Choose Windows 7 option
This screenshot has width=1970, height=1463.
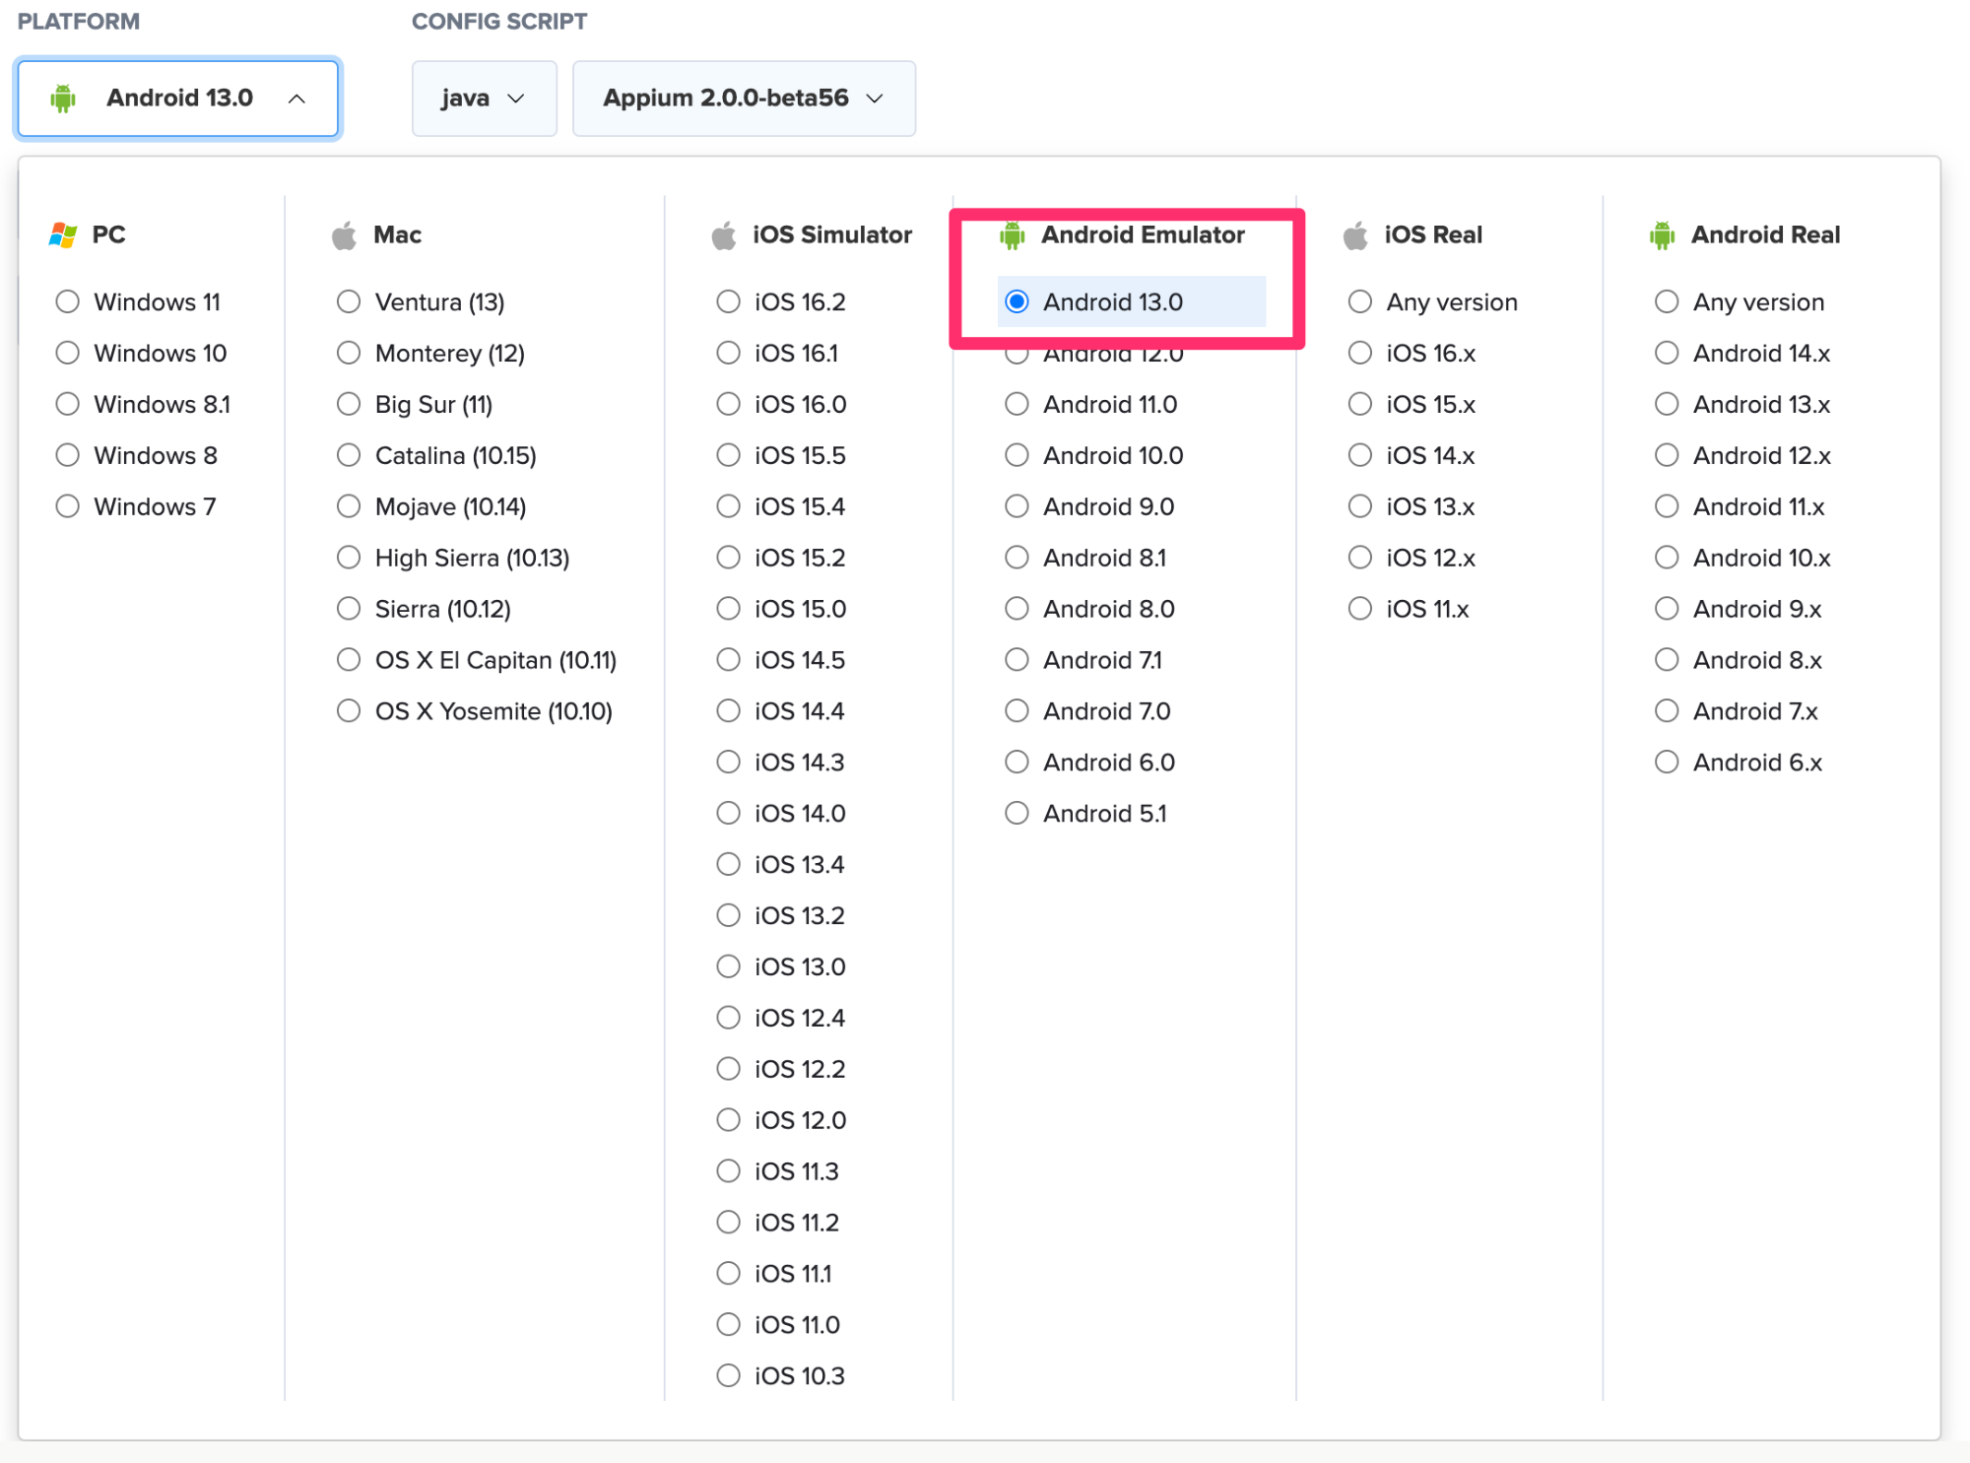pyautogui.click(x=136, y=506)
